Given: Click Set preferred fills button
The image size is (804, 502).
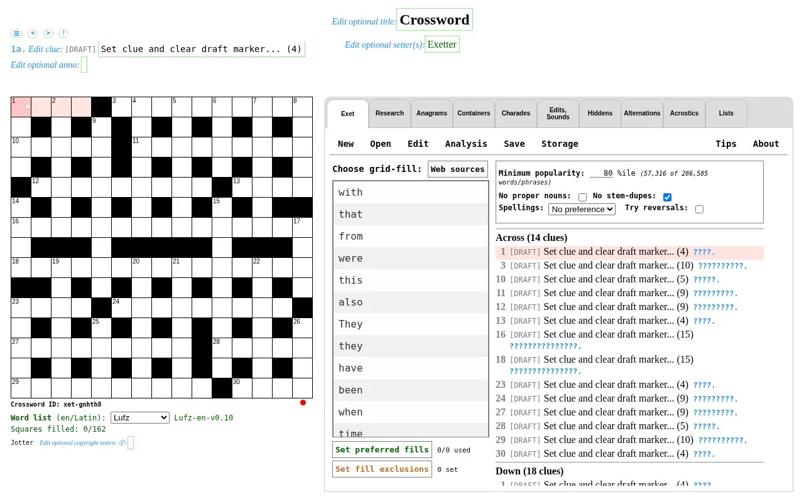Looking at the screenshot, I should click(x=382, y=450).
